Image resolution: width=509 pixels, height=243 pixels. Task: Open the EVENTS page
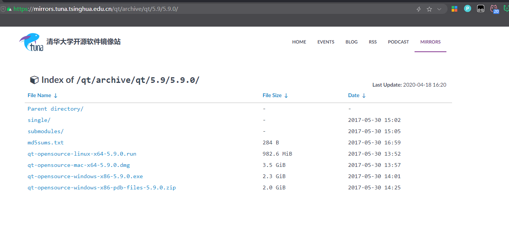326,42
